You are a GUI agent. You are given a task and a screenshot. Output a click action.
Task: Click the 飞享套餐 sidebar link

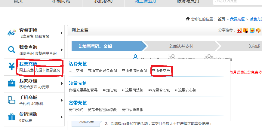26,37
